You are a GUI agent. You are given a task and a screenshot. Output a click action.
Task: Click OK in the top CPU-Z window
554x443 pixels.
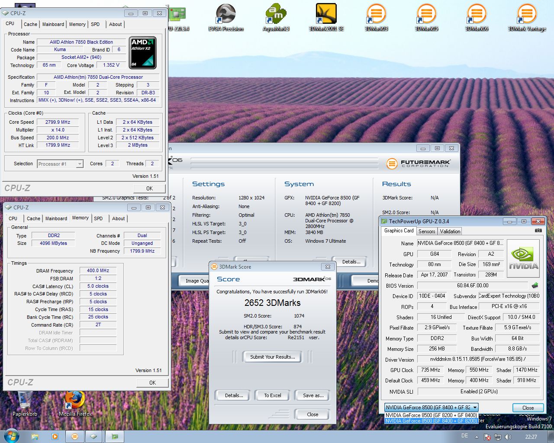pos(149,188)
